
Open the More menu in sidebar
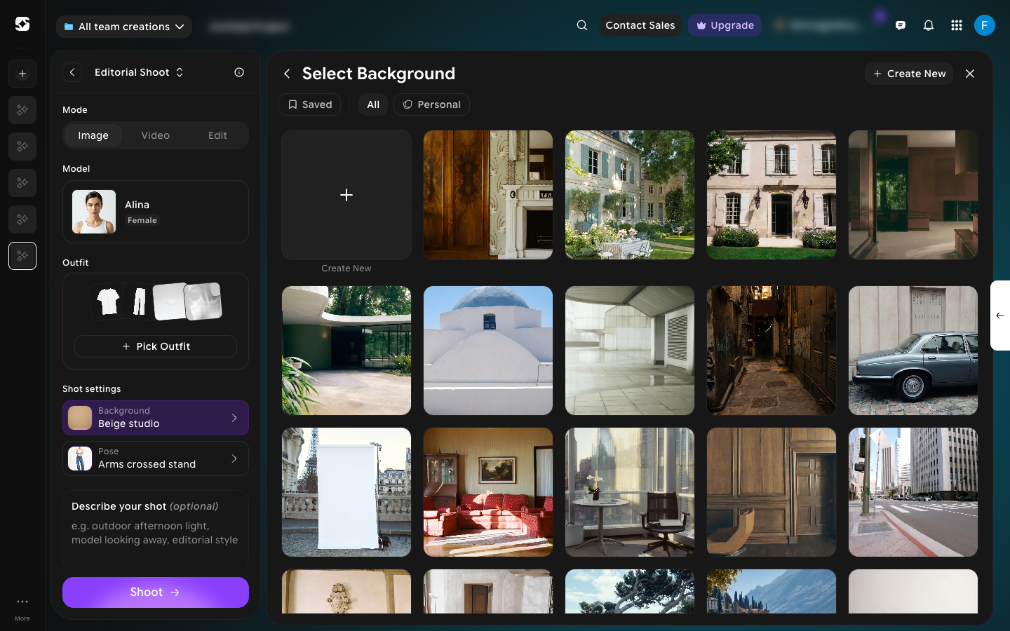(x=22, y=607)
